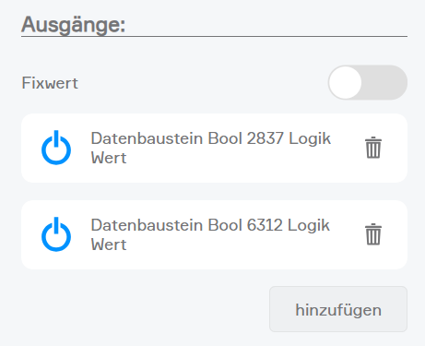Select the Datenbaustein Bool 6312 Logik Wert entry

coord(210,234)
